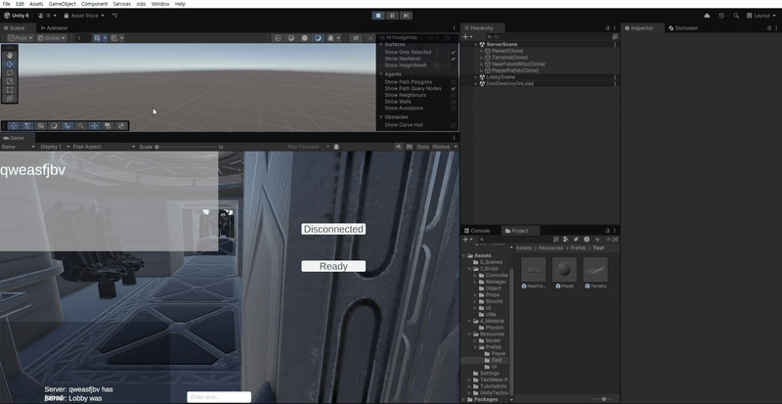782x404 pixels.
Task: Open the Global dropdown in Scene toolbar
Action: (x=52, y=38)
